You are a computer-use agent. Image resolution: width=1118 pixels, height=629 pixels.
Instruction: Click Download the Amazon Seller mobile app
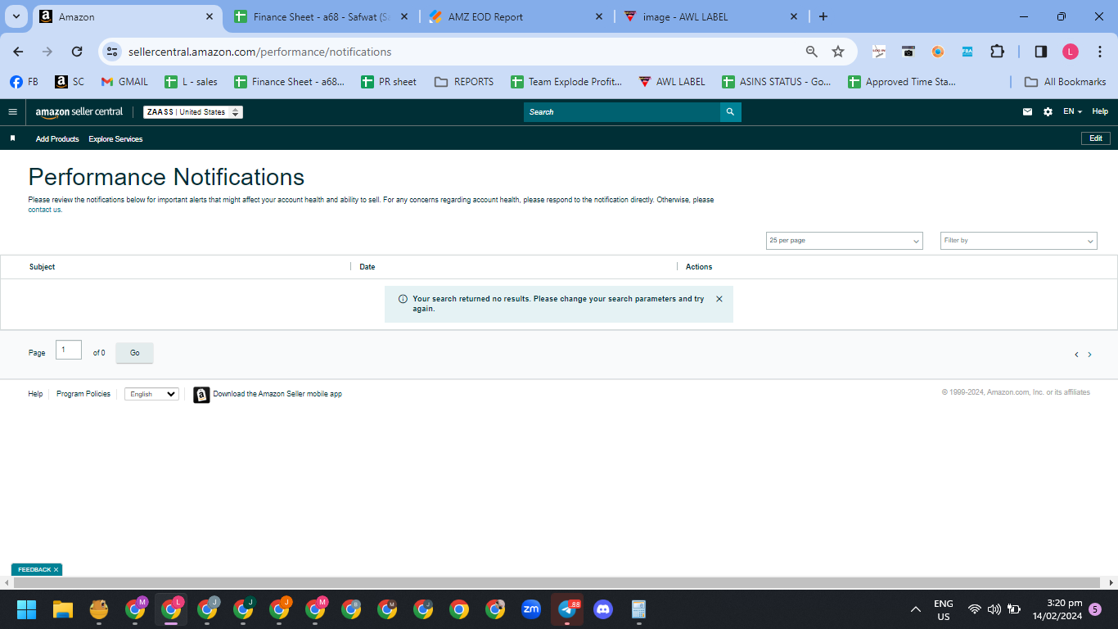[x=277, y=394]
